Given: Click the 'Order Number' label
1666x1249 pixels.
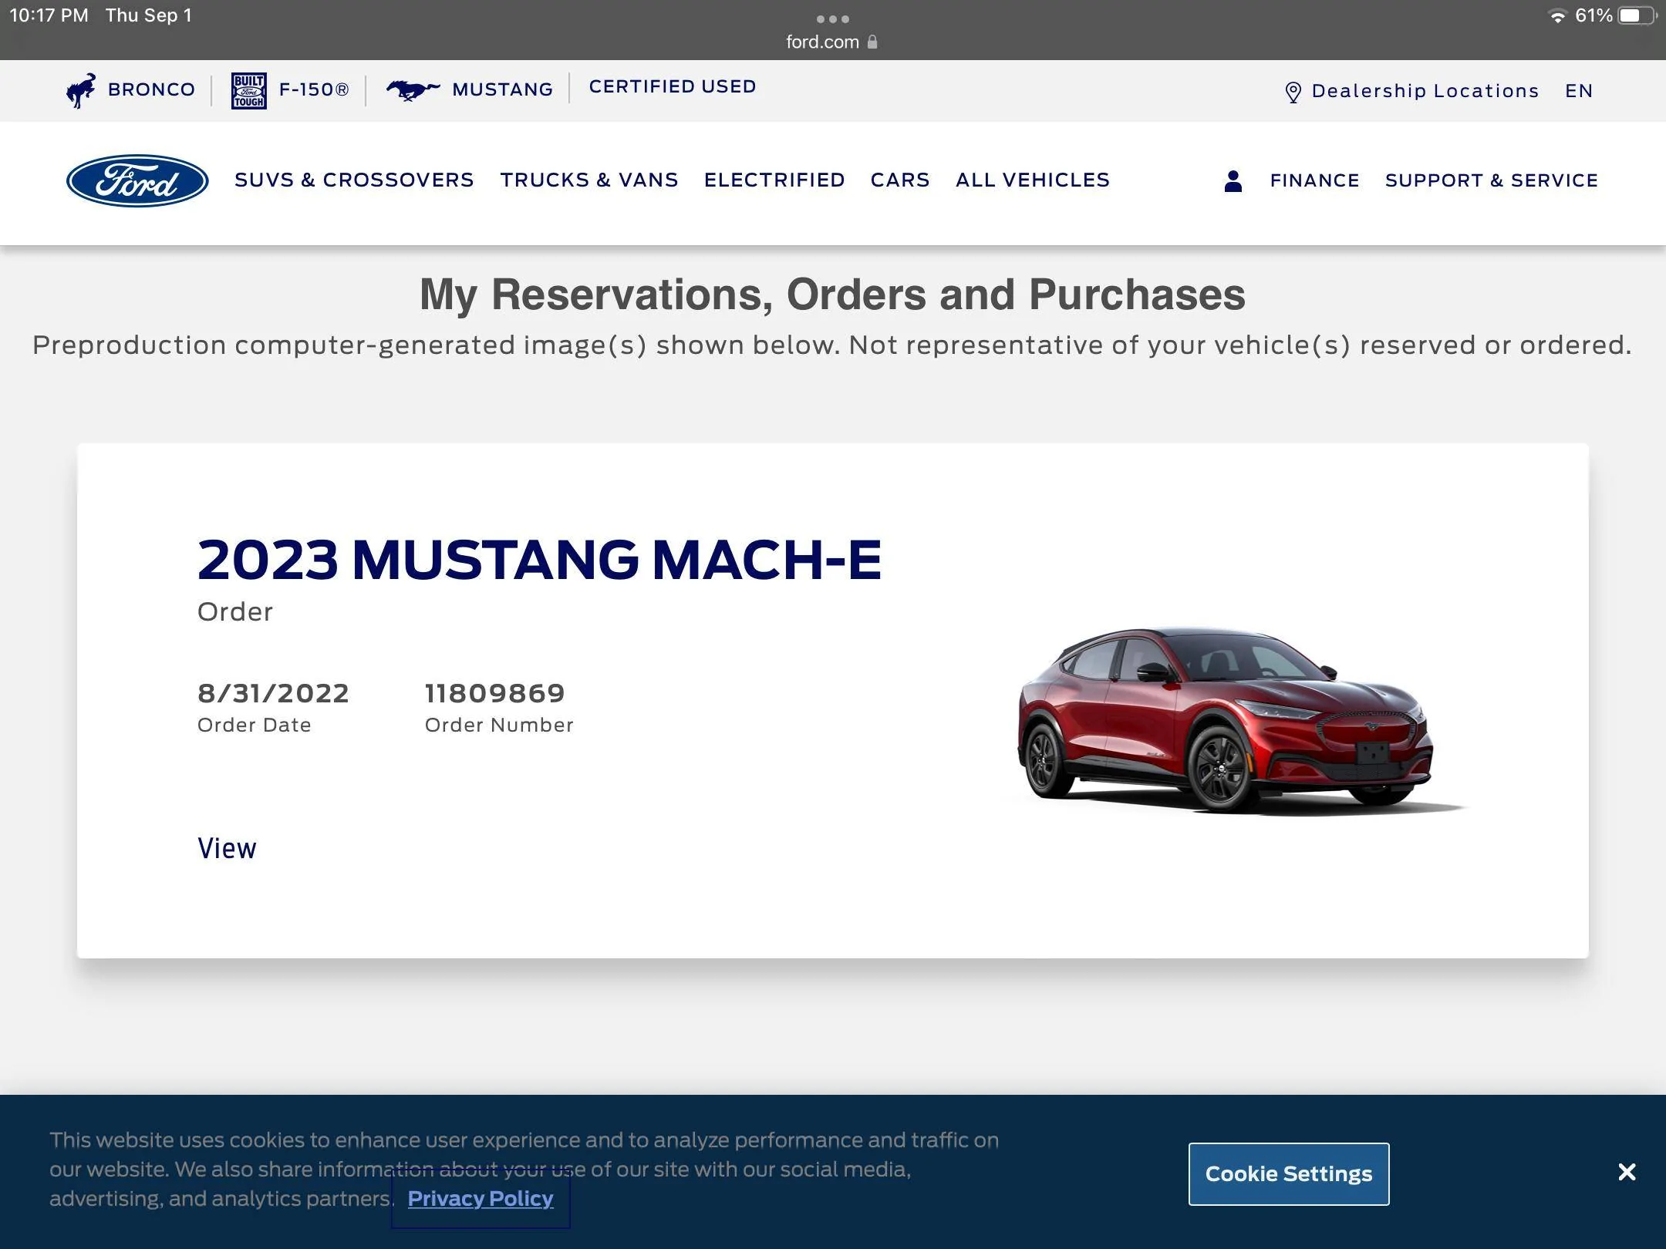Looking at the screenshot, I should [499, 725].
